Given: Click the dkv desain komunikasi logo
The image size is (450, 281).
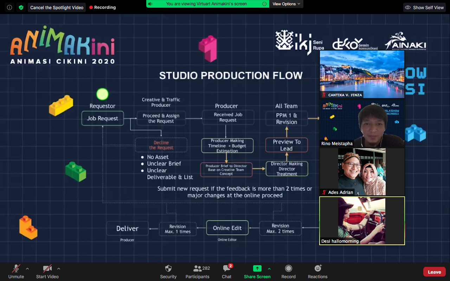Looking at the screenshot, I should [355, 44].
